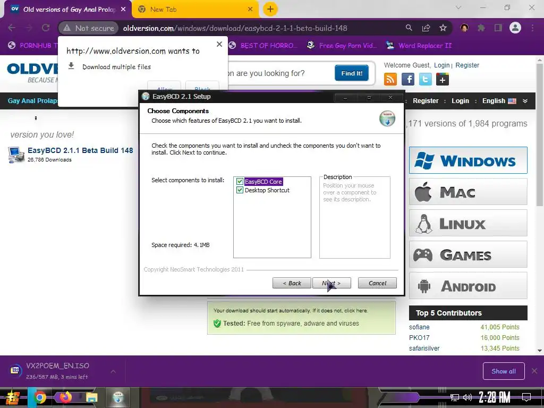Open the Extensions puzzle icon
Screen dimensions: 544x408
[481, 28]
